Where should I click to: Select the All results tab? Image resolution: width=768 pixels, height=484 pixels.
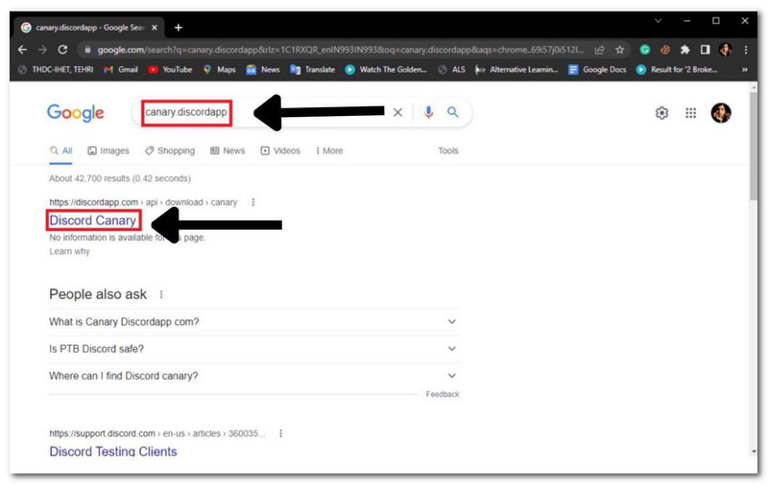(x=61, y=150)
